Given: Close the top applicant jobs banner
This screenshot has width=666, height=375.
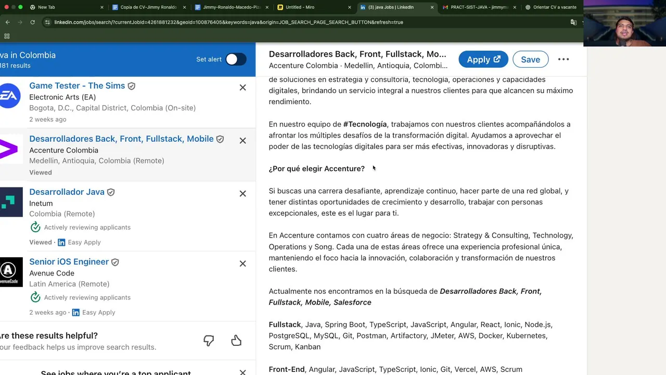Looking at the screenshot, I should [x=242, y=372].
